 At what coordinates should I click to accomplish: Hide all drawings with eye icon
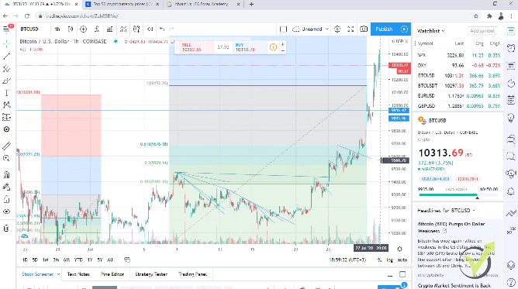click(x=6, y=212)
